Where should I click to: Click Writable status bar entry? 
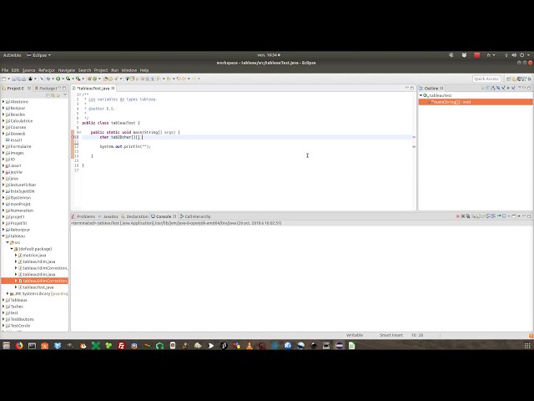click(355, 335)
